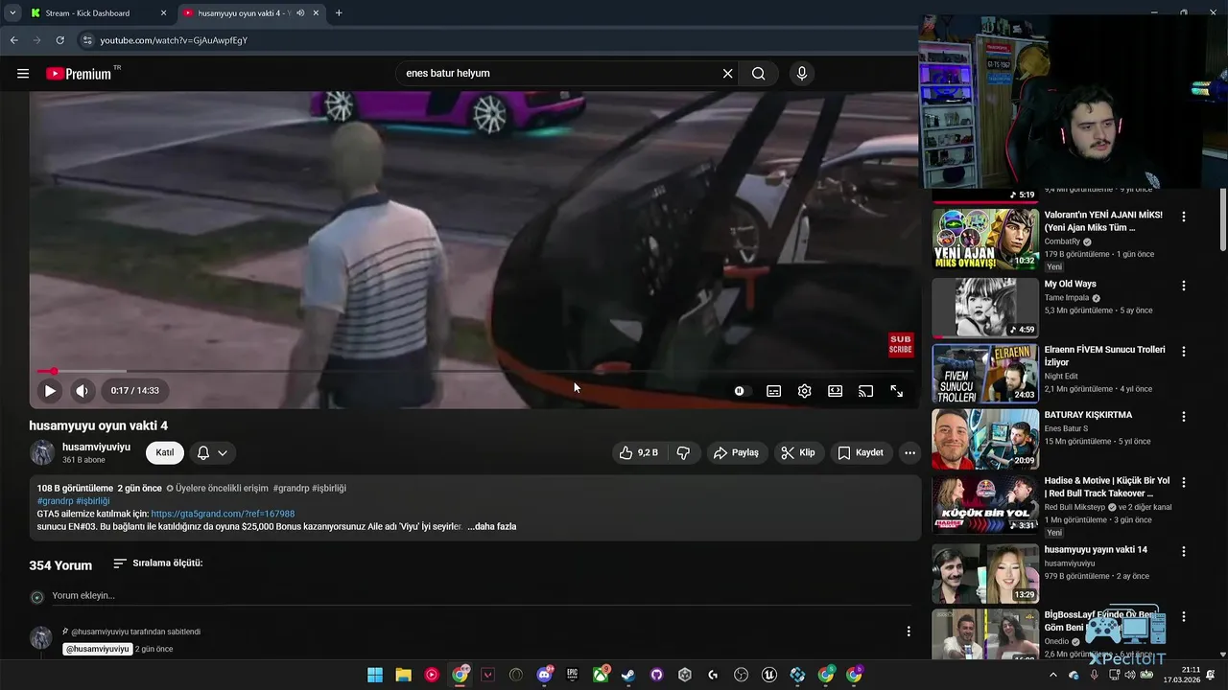Viewport: 1228px width, 690px height.
Task: Open the YouTube guide hamburger menu
Action: pos(23,74)
